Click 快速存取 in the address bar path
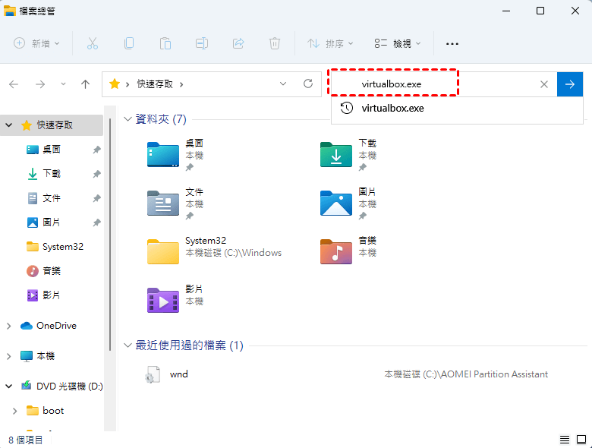 pos(155,84)
